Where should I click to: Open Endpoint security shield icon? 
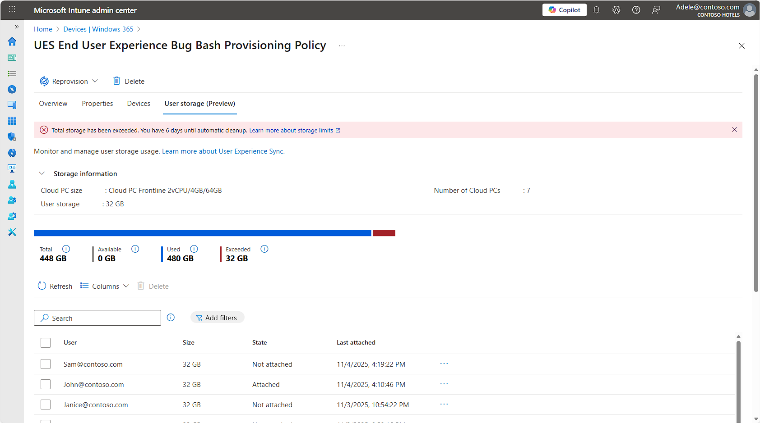click(12, 137)
